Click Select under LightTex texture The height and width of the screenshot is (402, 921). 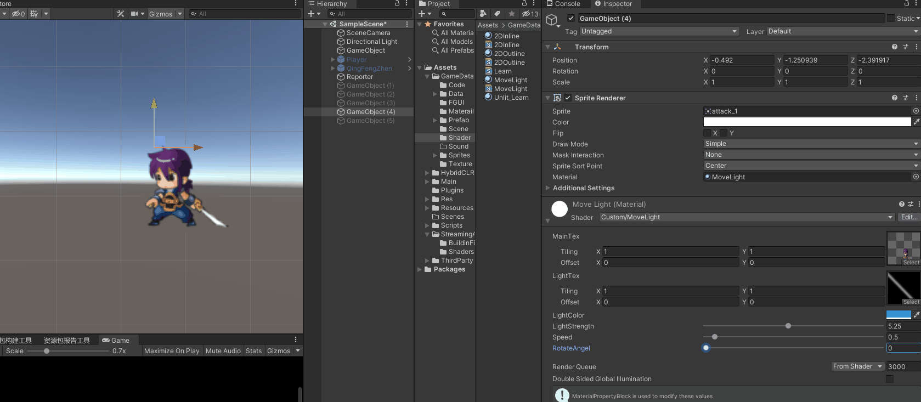click(911, 302)
